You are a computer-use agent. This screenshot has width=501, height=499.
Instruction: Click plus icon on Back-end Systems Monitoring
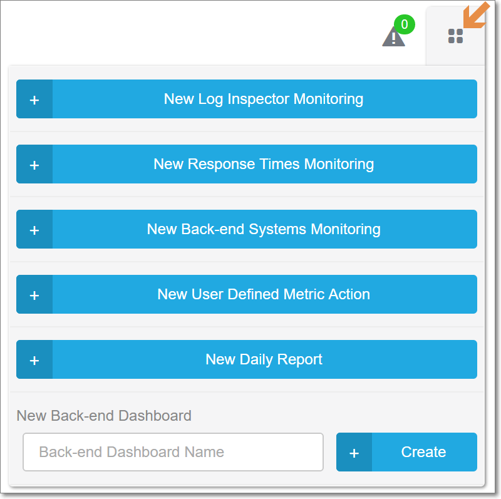pos(34,230)
